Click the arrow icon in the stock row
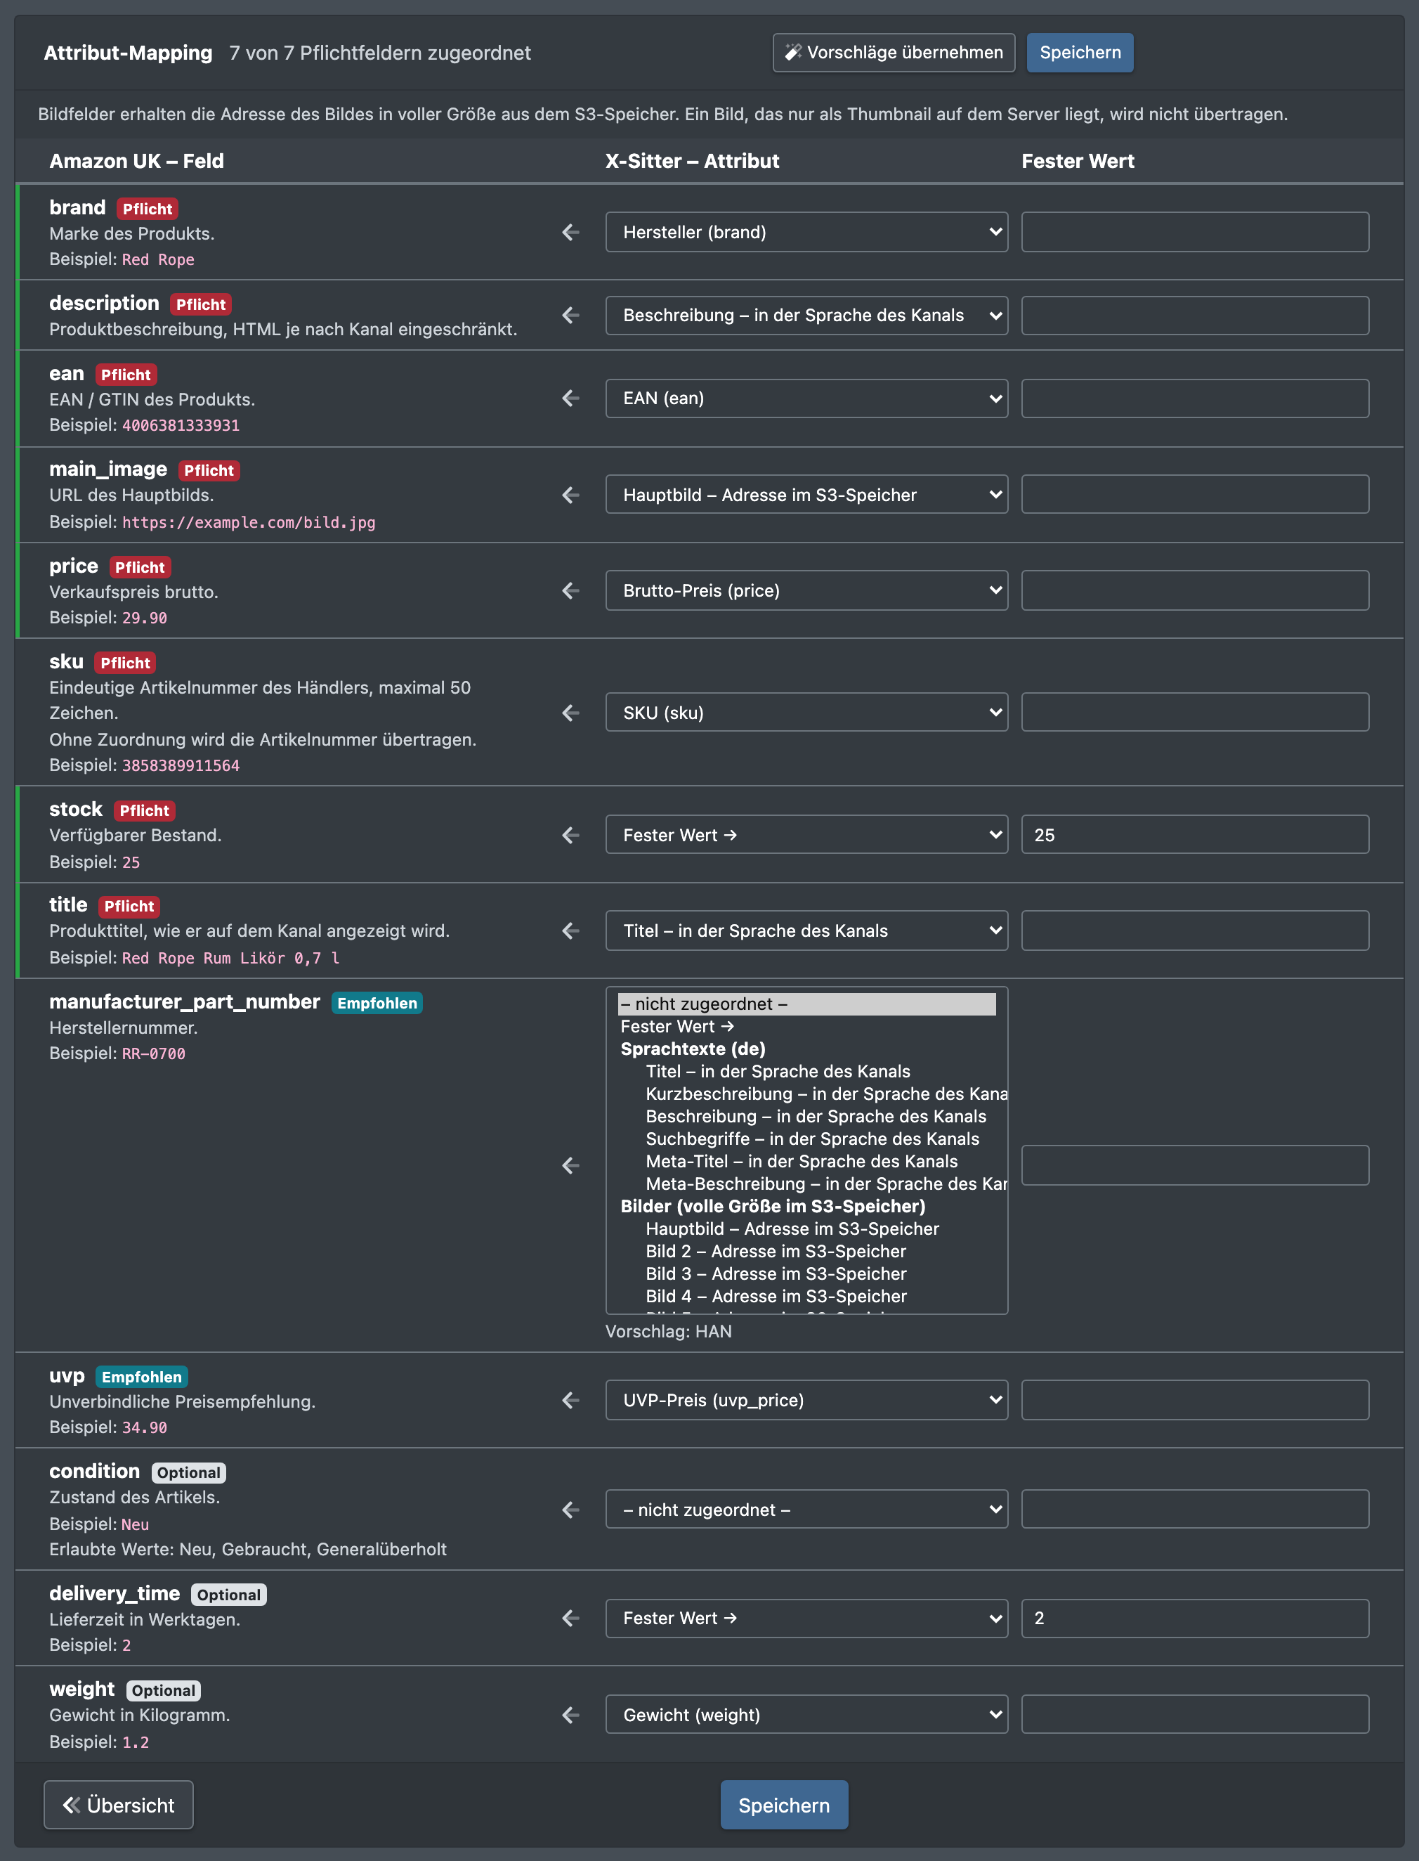 pos(571,835)
